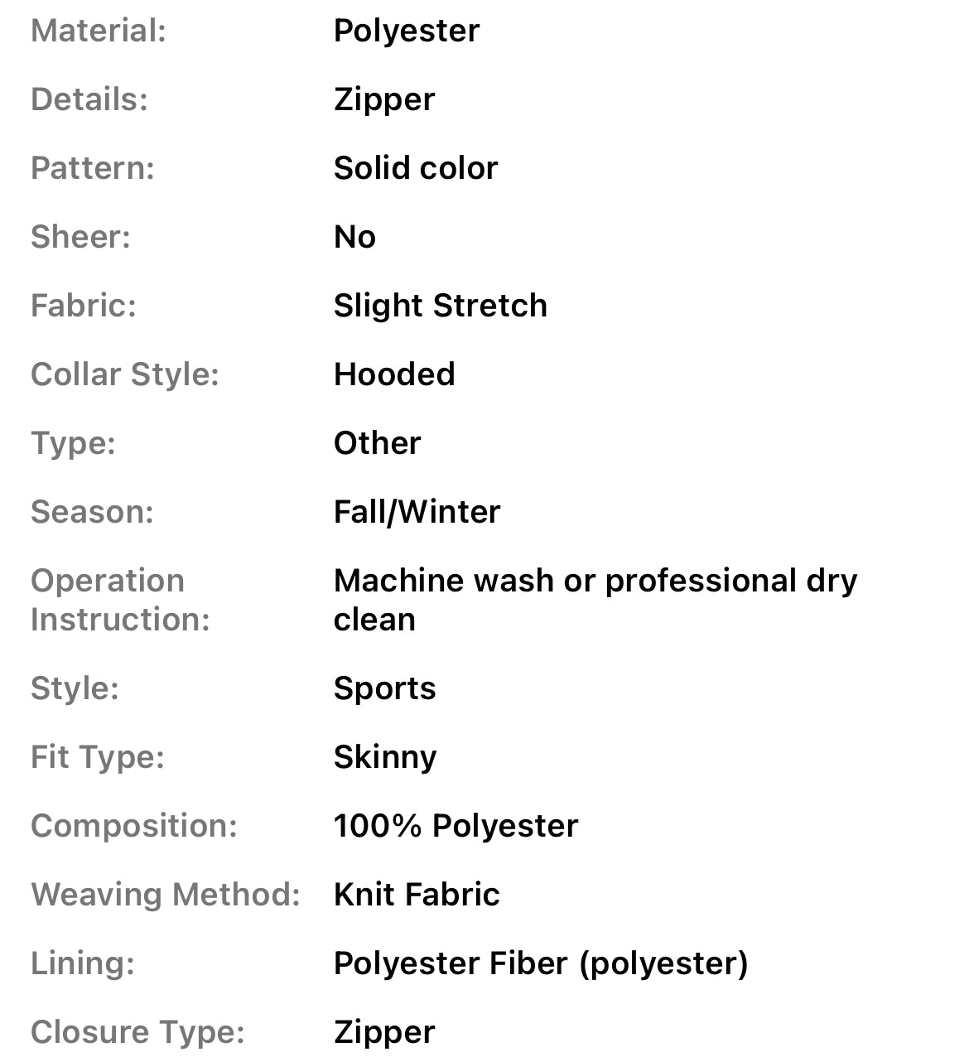Click the Type value Other
969x1062 pixels.
click(x=377, y=444)
